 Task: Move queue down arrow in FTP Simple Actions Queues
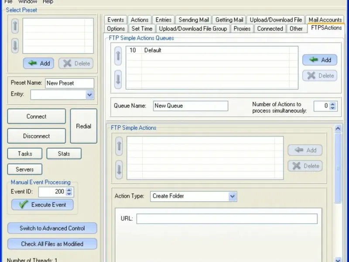118,79
